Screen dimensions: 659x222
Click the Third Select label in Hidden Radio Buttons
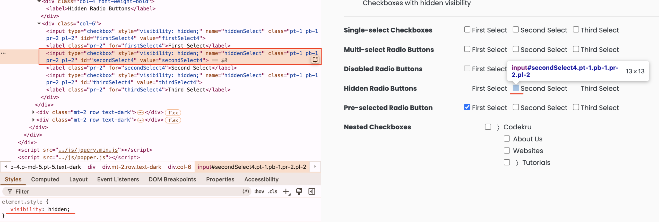[600, 89]
